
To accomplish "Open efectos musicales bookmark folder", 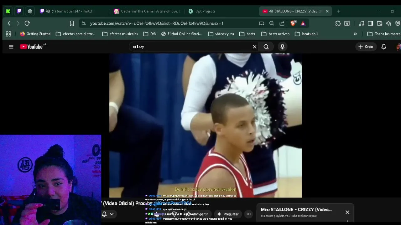I will point(120,34).
